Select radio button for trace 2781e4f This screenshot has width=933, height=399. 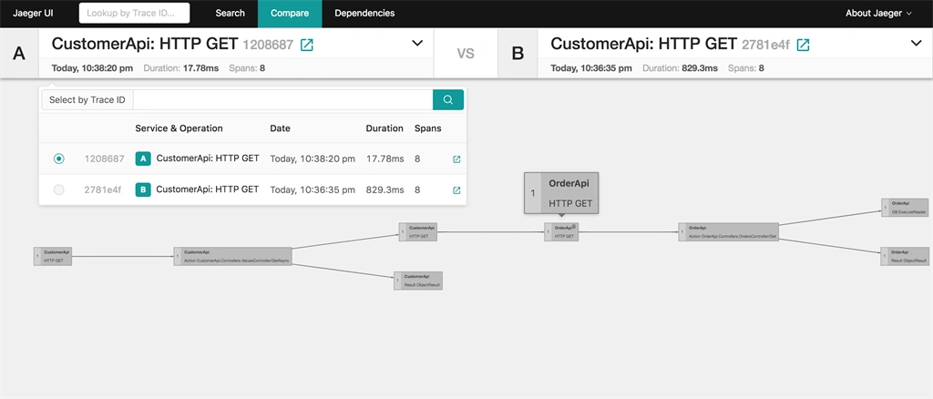tap(59, 189)
